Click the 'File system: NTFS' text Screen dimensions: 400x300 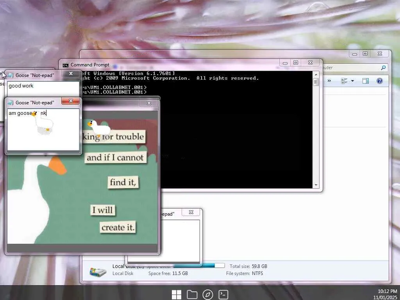coord(245,273)
